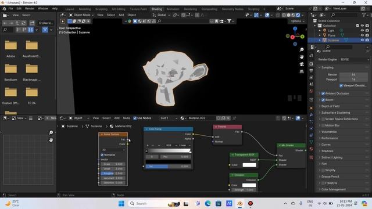The image size is (372, 209).
Task: Toggle Normalize checkbox on Noise Texture node
Action: point(102,155)
